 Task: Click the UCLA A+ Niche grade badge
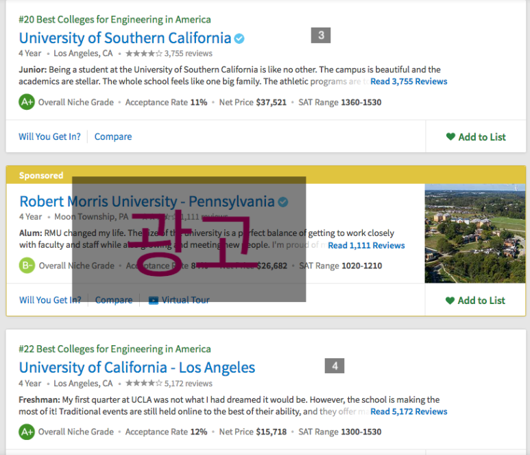coord(27,432)
